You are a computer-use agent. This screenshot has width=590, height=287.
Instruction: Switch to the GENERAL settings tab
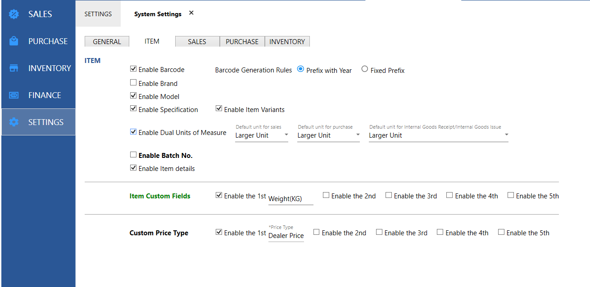point(107,42)
